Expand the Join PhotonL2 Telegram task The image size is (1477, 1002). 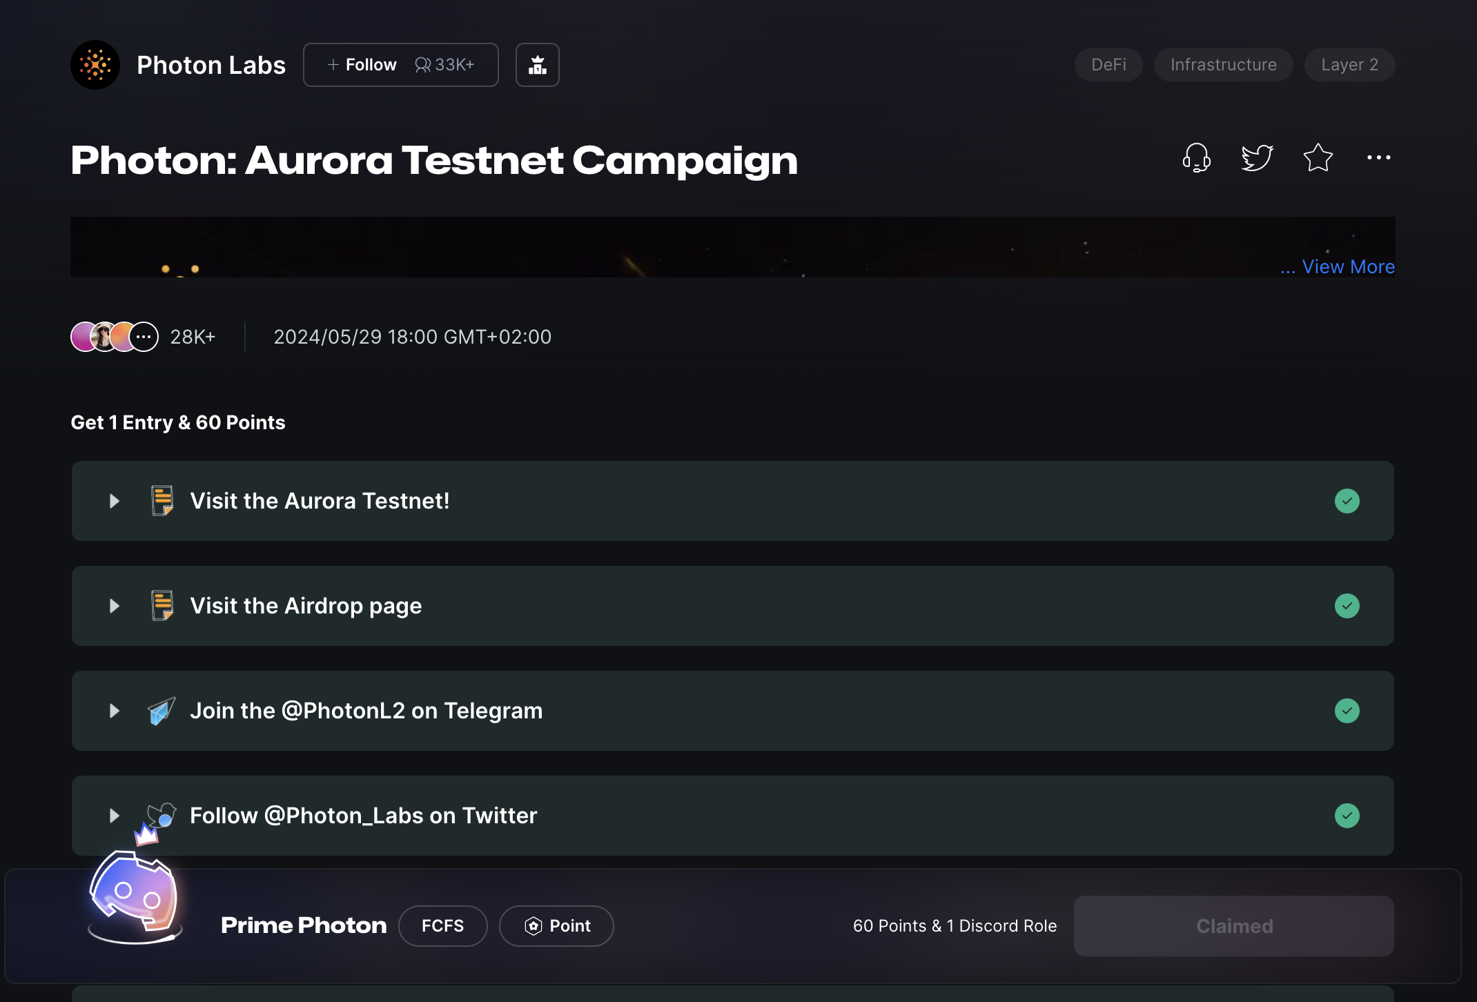click(115, 711)
